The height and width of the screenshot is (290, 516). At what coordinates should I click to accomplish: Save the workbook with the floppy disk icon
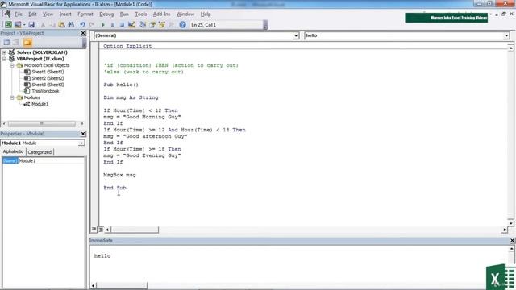tap(31, 25)
